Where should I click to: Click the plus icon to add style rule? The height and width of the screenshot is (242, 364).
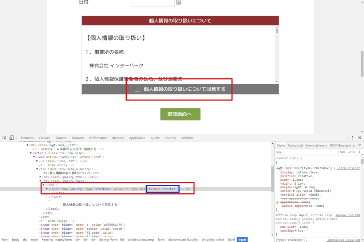tap(360, 152)
